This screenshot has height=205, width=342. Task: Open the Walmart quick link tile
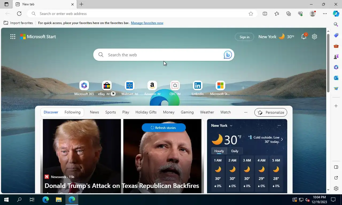coord(130,88)
